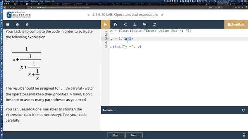Open the Bookmarks menu

34,1
